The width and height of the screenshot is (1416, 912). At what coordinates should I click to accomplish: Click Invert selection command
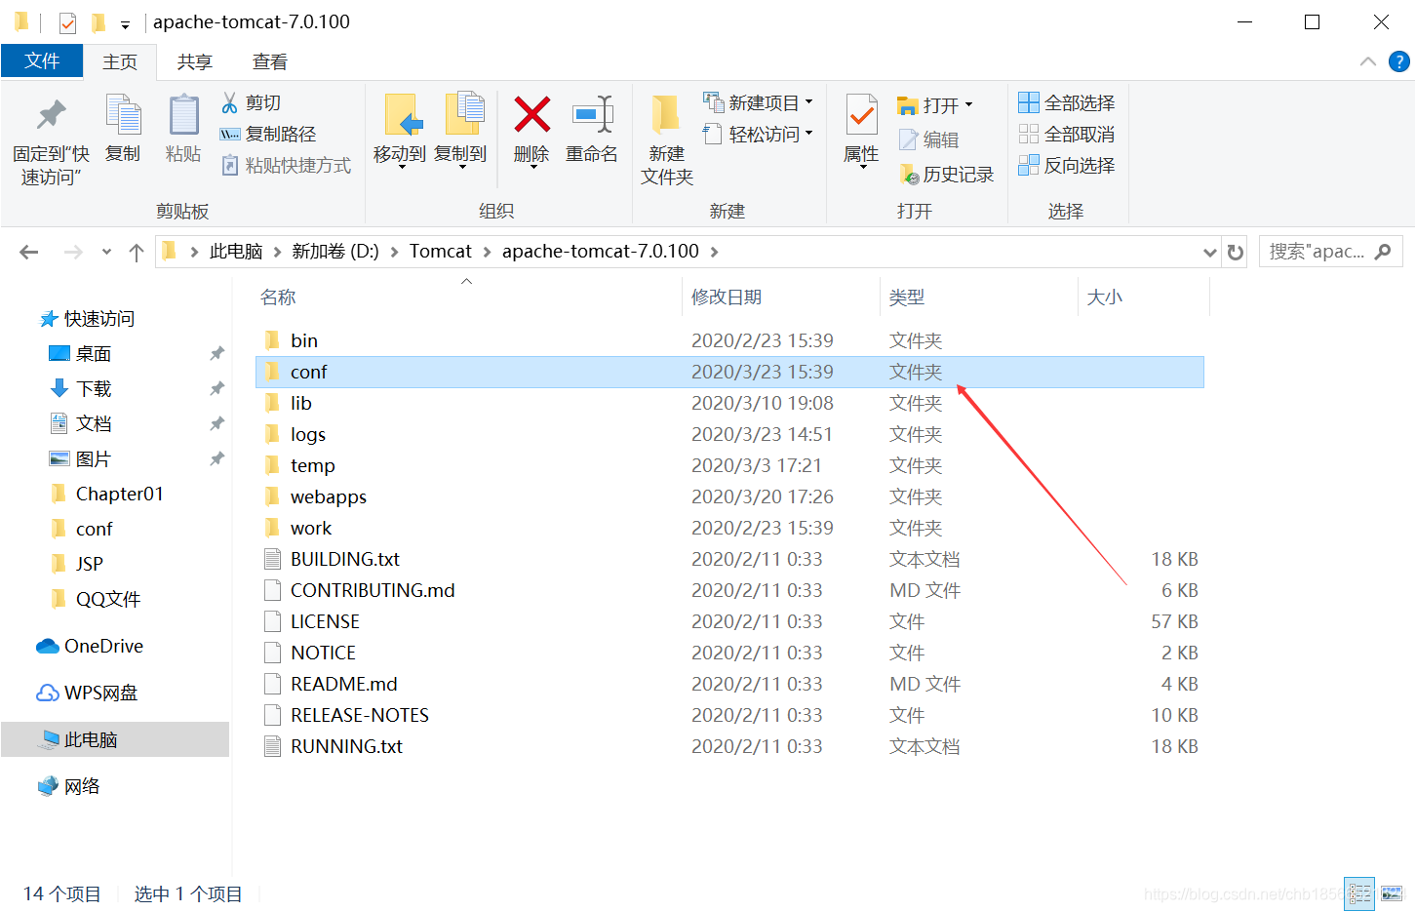(1066, 165)
